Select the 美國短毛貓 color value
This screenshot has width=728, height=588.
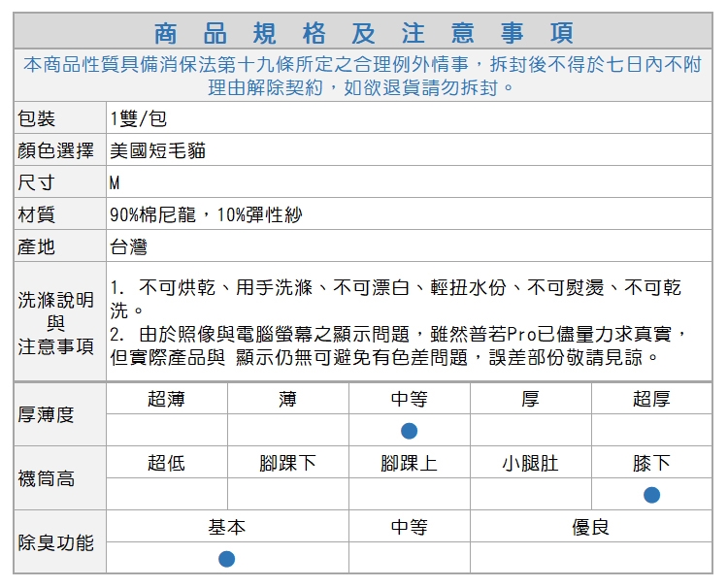point(158,150)
